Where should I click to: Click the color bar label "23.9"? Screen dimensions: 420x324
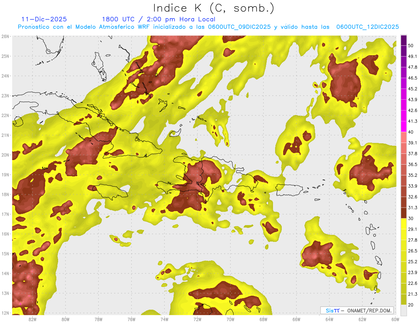tap(413, 273)
